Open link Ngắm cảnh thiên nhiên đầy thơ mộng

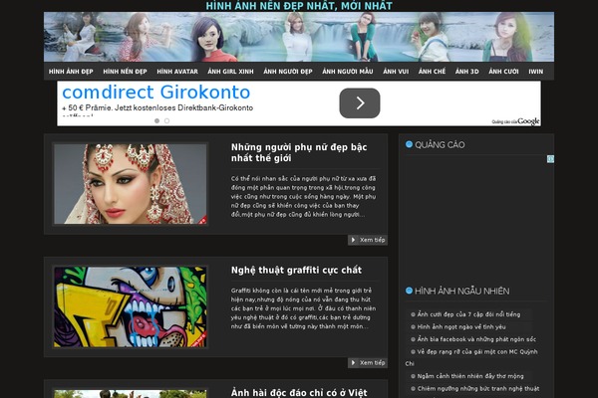tap(470, 376)
